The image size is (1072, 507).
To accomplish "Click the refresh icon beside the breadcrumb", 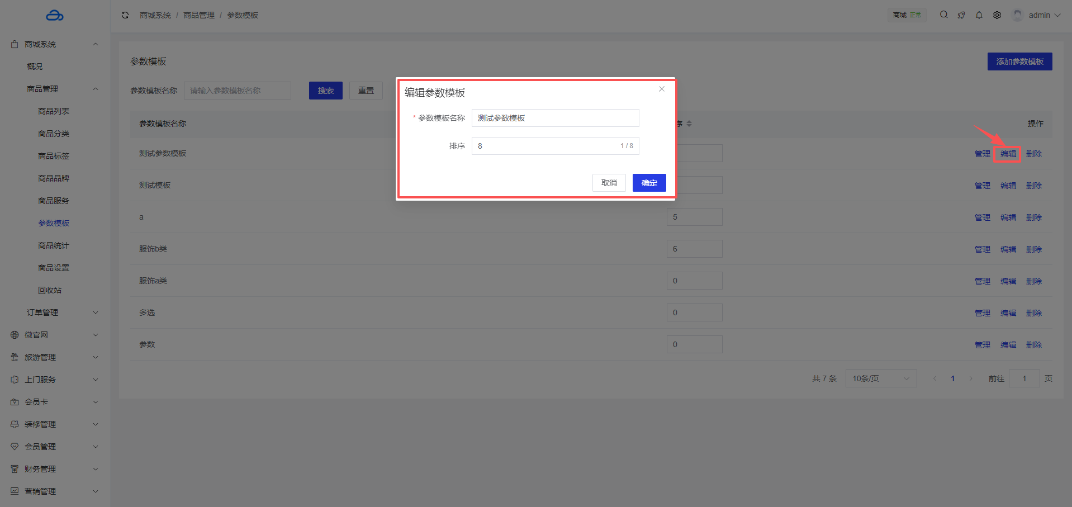I will tap(125, 15).
